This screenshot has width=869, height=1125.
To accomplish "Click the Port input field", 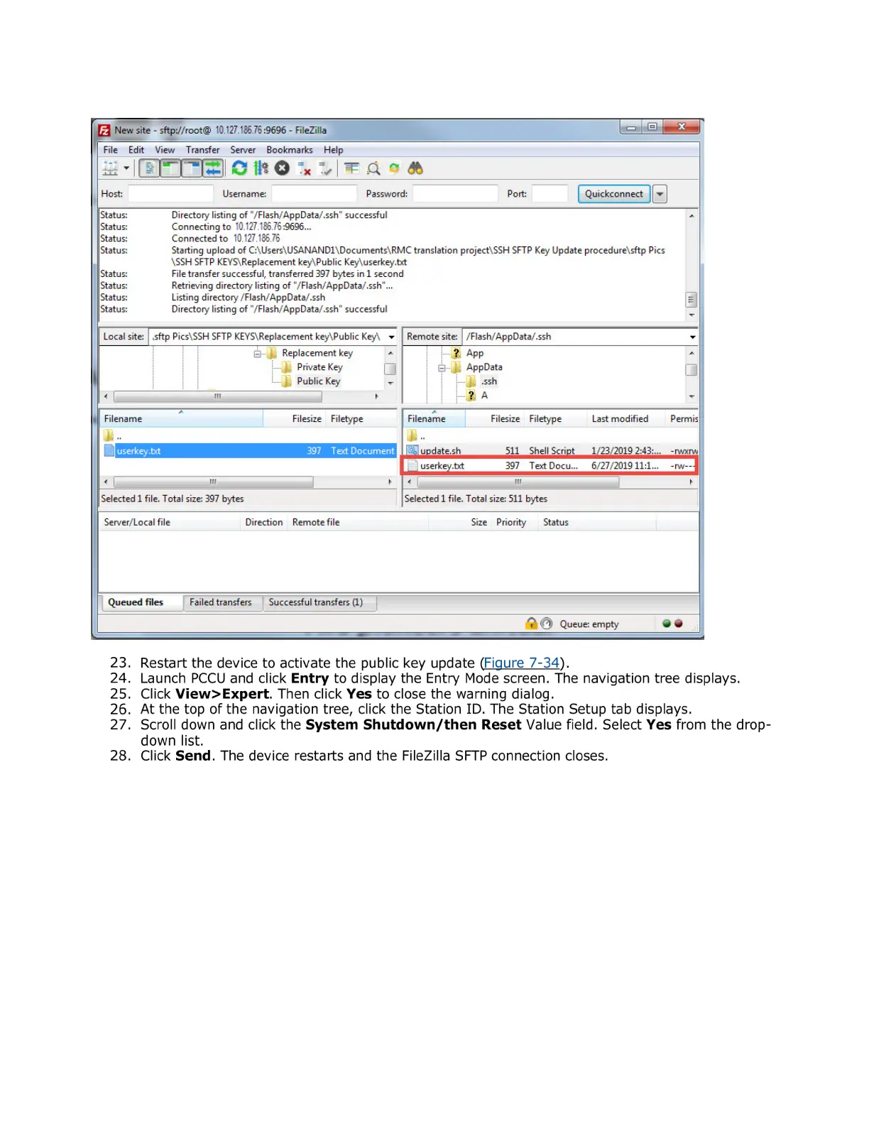I will coord(550,194).
